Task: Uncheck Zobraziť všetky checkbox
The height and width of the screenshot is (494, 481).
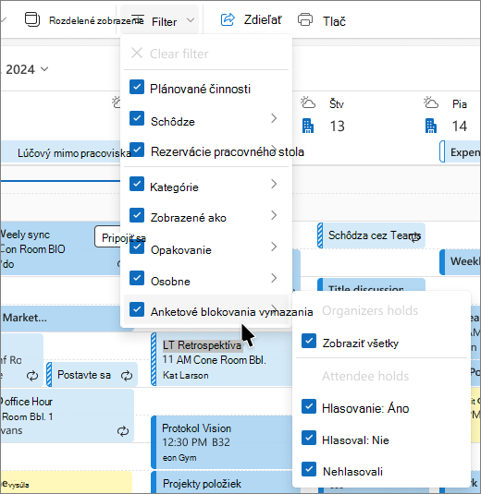Action: click(309, 341)
